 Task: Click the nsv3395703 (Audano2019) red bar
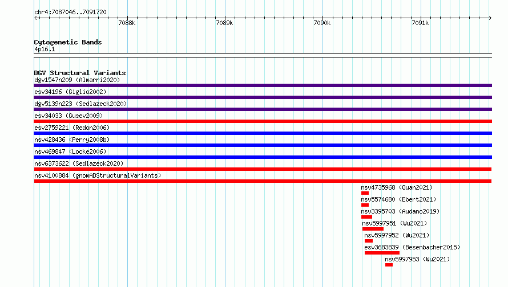[367, 217]
